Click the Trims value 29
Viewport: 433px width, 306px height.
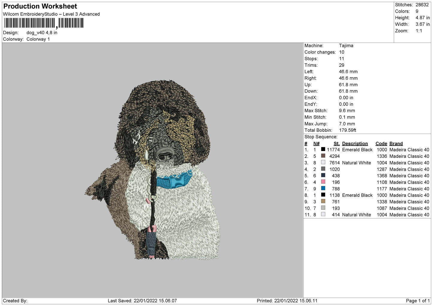(342, 65)
